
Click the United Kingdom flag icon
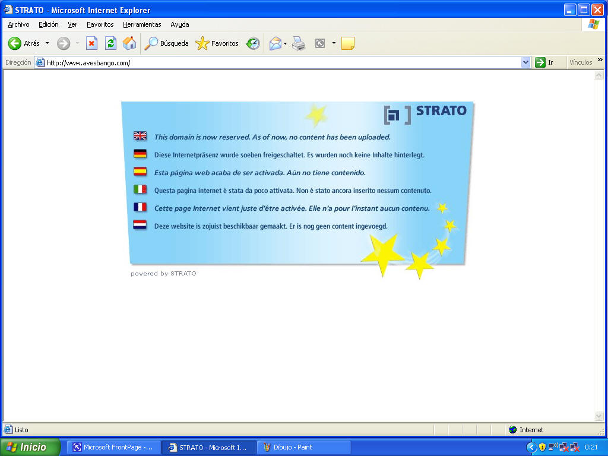pyautogui.click(x=140, y=136)
